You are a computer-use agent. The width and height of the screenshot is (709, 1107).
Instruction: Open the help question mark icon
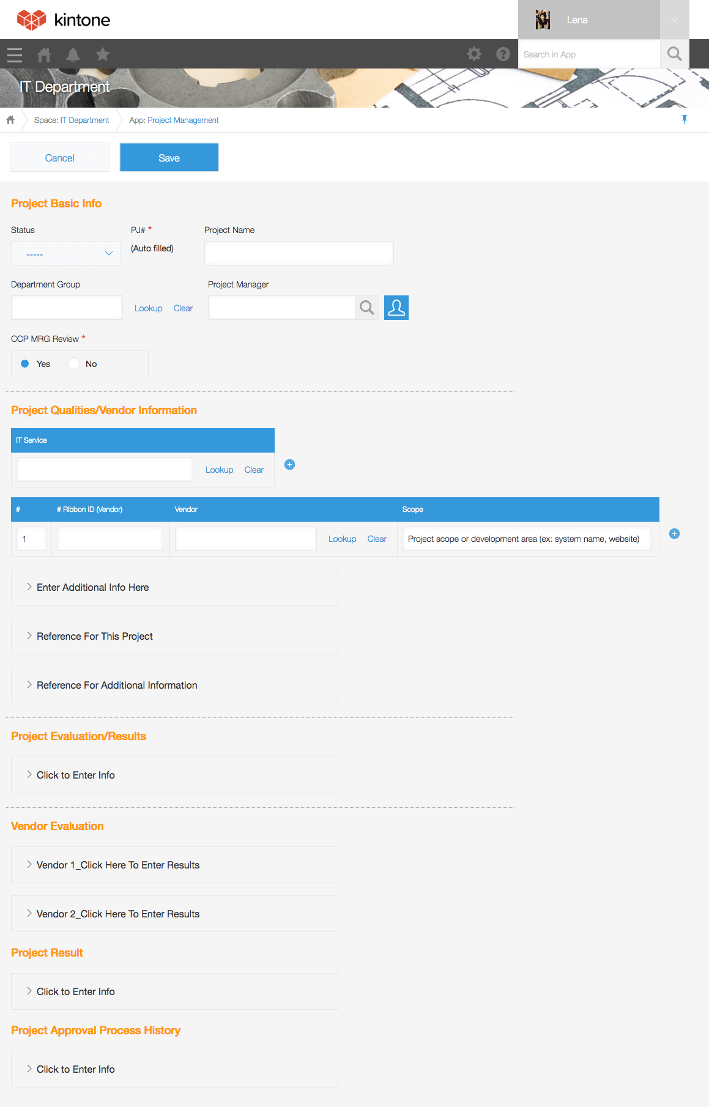click(x=503, y=54)
